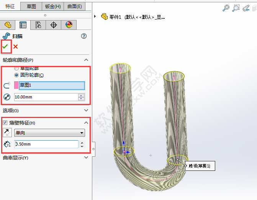Image resolution: width=257 pixels, height=200 pixels.
Task: Click thickness T1 icon
Action: 7,144
